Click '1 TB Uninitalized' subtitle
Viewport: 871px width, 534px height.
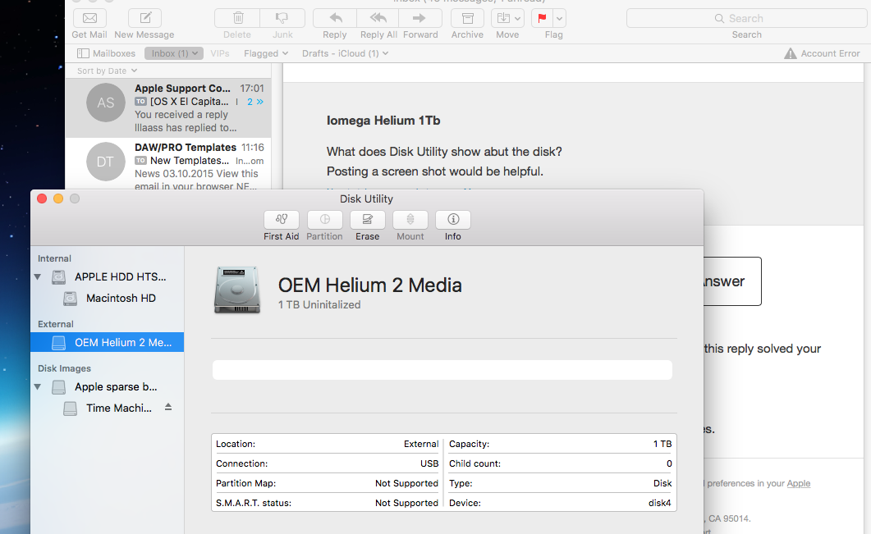pos(319,305)
